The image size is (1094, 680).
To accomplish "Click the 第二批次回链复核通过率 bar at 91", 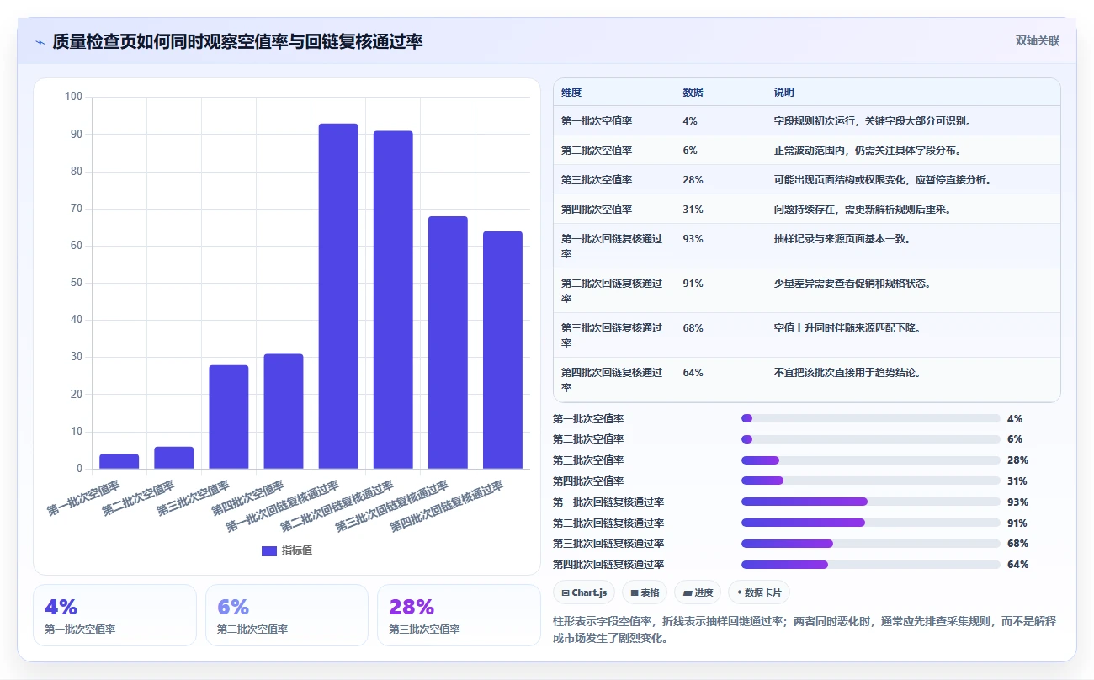I will tap(393, 300).
